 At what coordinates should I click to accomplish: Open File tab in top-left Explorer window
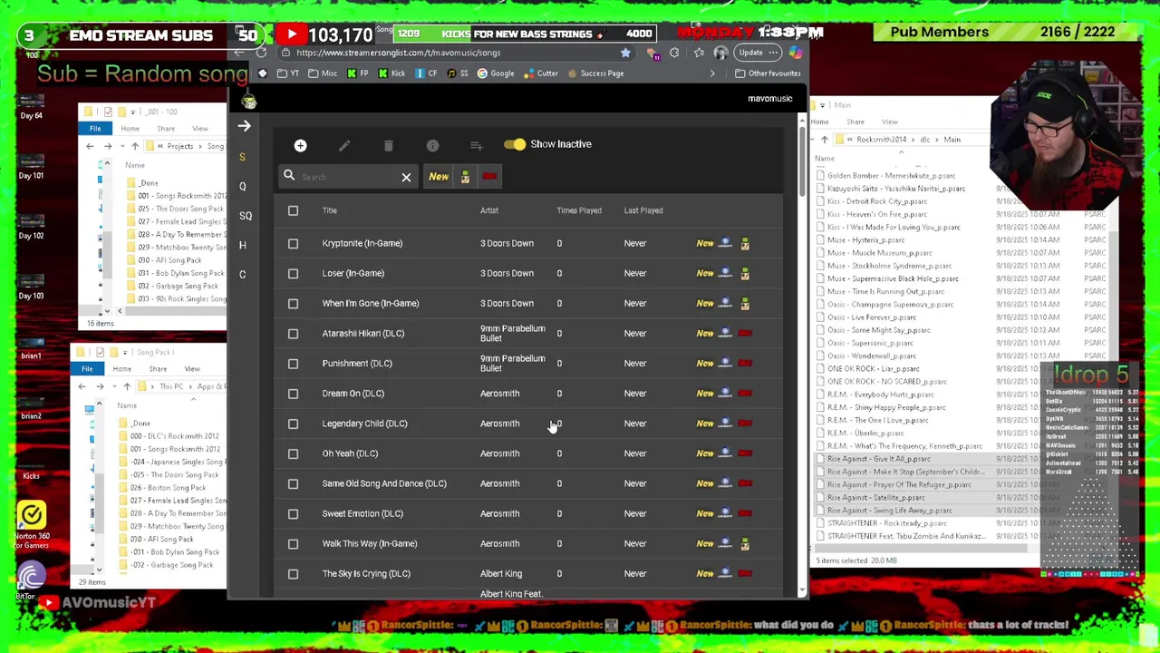95,129
